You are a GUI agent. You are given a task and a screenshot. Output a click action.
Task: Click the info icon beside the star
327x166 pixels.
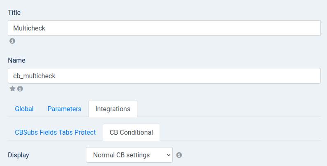click(x=20, y=89)
